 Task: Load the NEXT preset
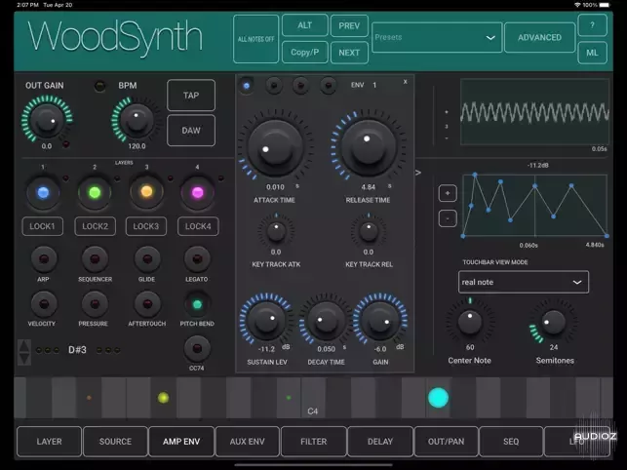(349, 53)
